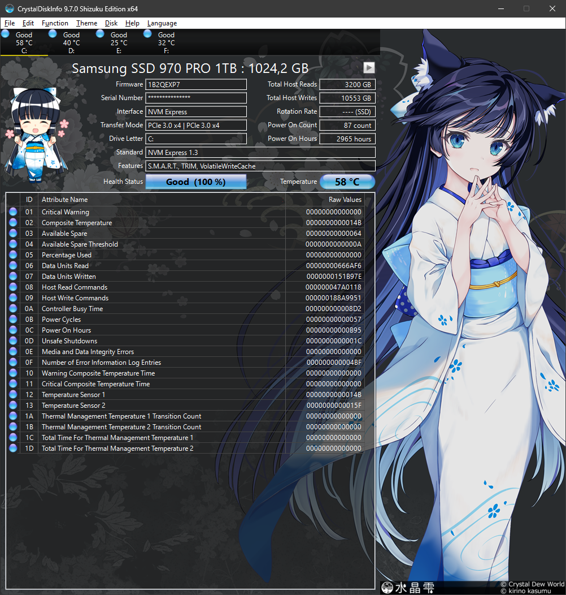Click the Total Host Reads value 3200 GB
The image size is (566, 595).
tap(347, 85)
